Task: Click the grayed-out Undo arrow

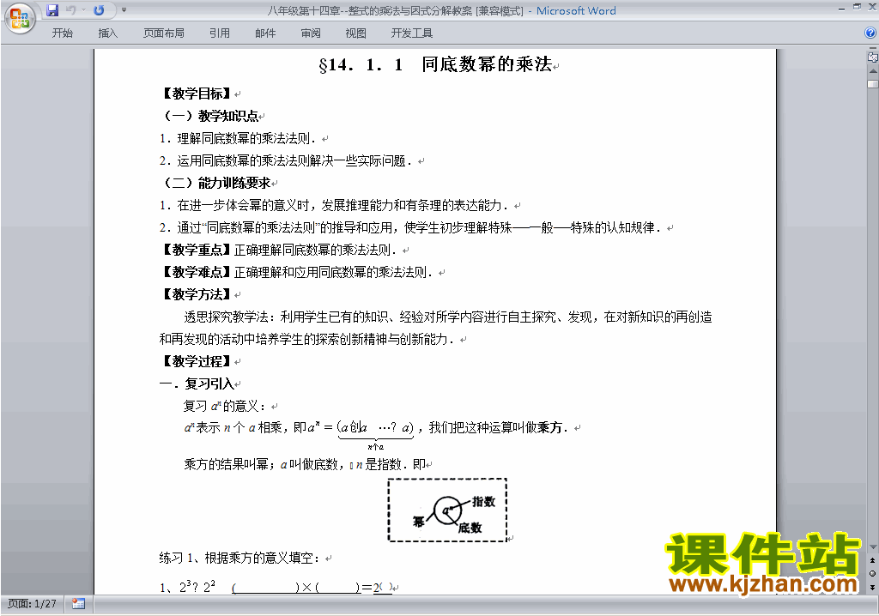Action: point(70,10)
